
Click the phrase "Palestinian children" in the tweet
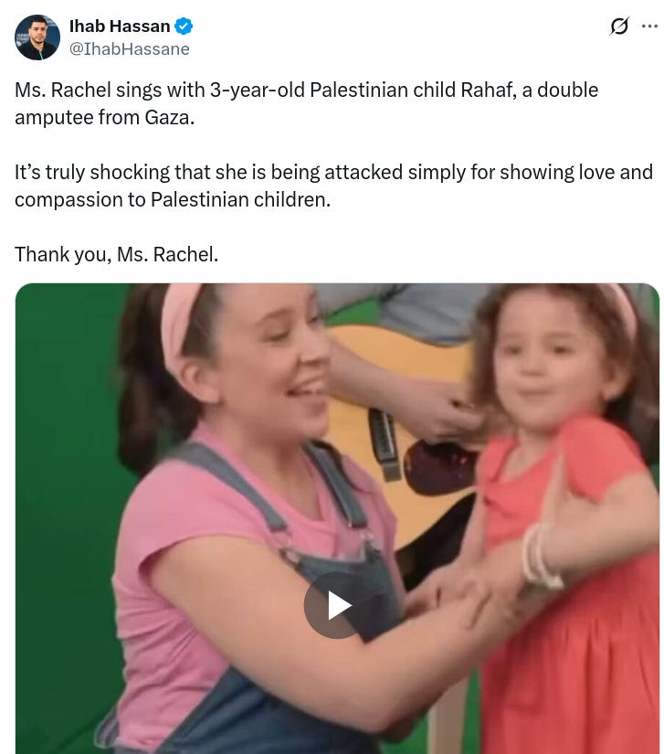[x=240, y=199]
